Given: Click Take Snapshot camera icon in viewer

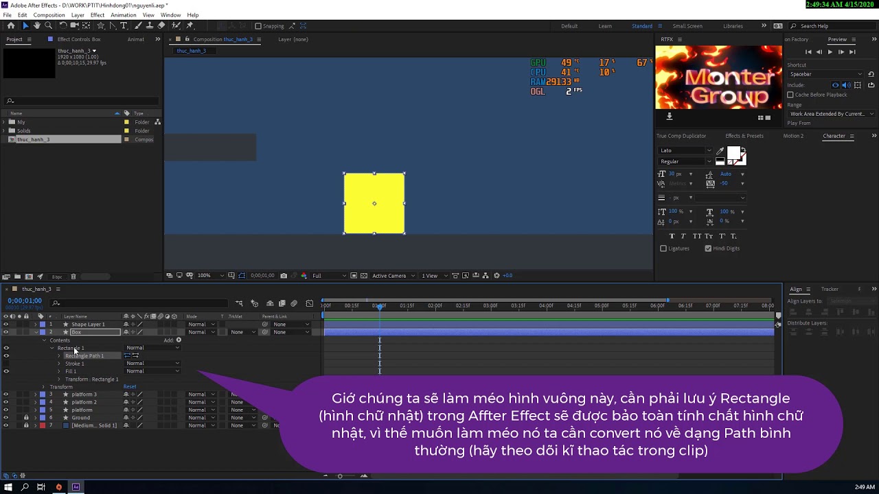Looking at the screenshot, I should click(284, 276).
